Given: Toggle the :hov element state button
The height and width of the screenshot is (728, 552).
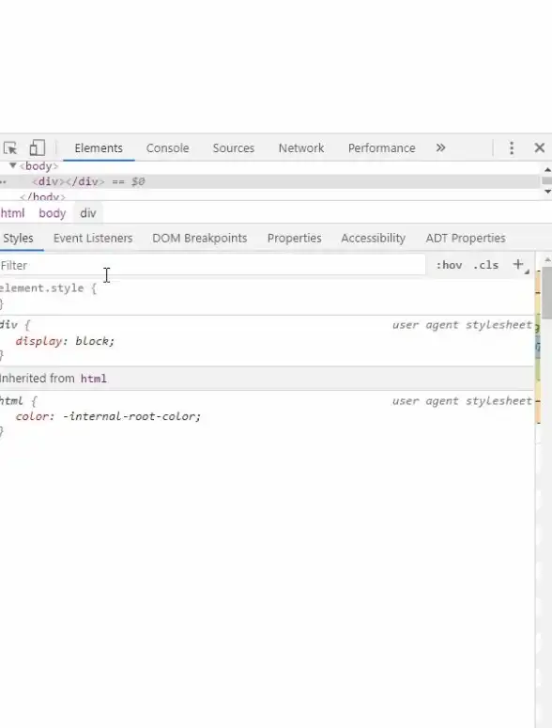Looking at the screenshot, I should coord(449,265).
